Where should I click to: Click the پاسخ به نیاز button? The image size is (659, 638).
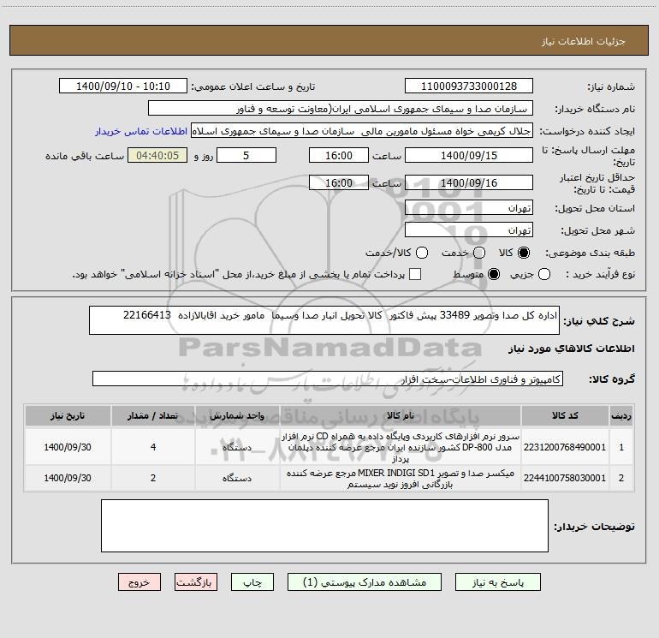497,582
